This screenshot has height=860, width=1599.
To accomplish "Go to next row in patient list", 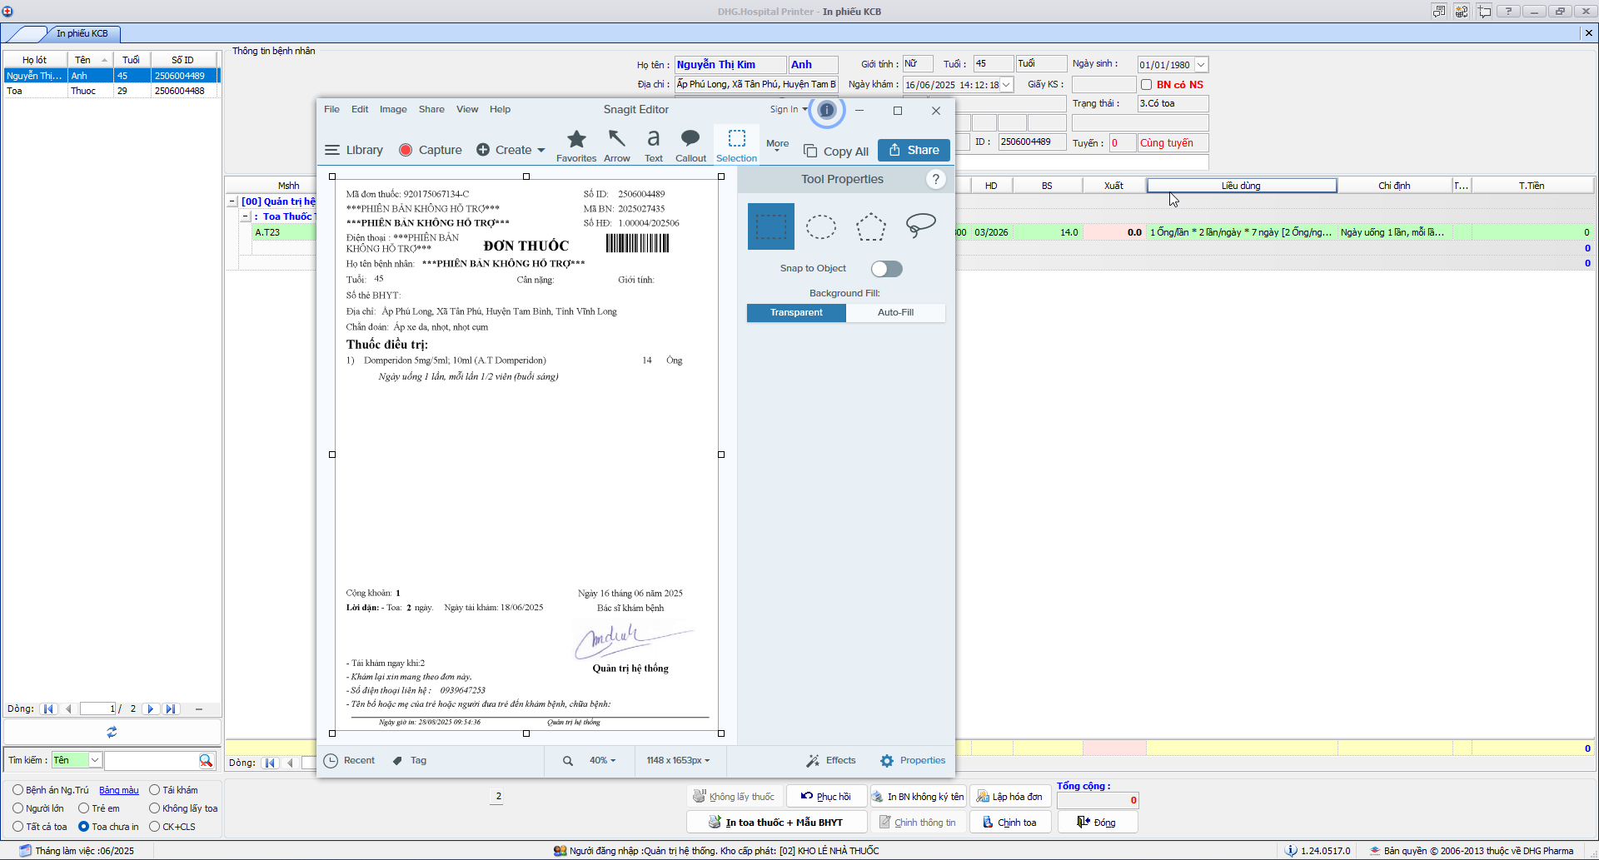I will (x=151, y=709).
